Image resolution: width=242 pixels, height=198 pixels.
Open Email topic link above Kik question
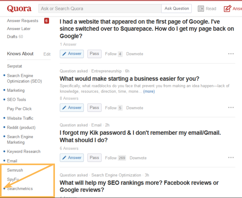(96, 125)
